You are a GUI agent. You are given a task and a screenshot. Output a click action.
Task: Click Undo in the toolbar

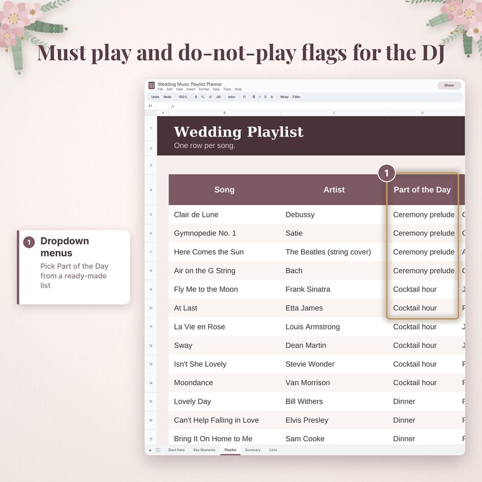155,97
